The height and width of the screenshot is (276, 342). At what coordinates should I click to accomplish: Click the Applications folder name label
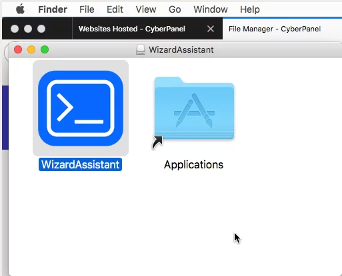(193, 165)
